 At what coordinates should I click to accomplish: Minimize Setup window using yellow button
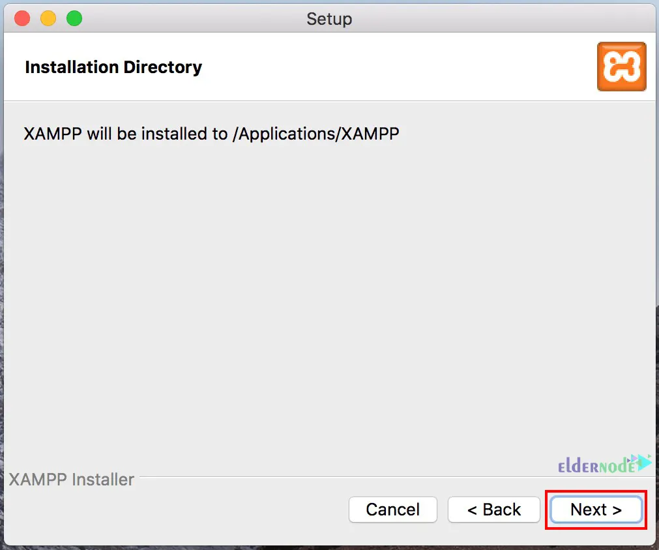[48, 18]
